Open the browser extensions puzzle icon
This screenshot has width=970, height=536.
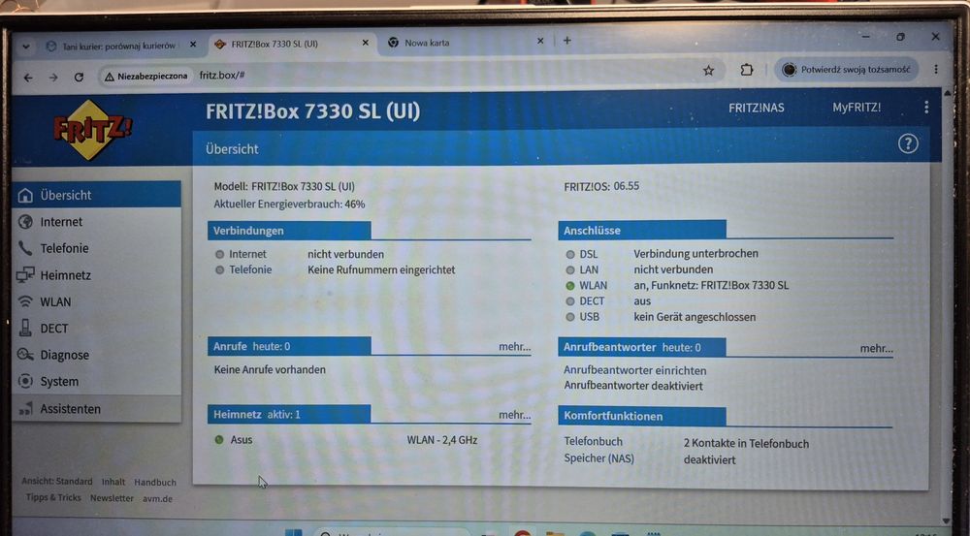(x=747, y=70)
